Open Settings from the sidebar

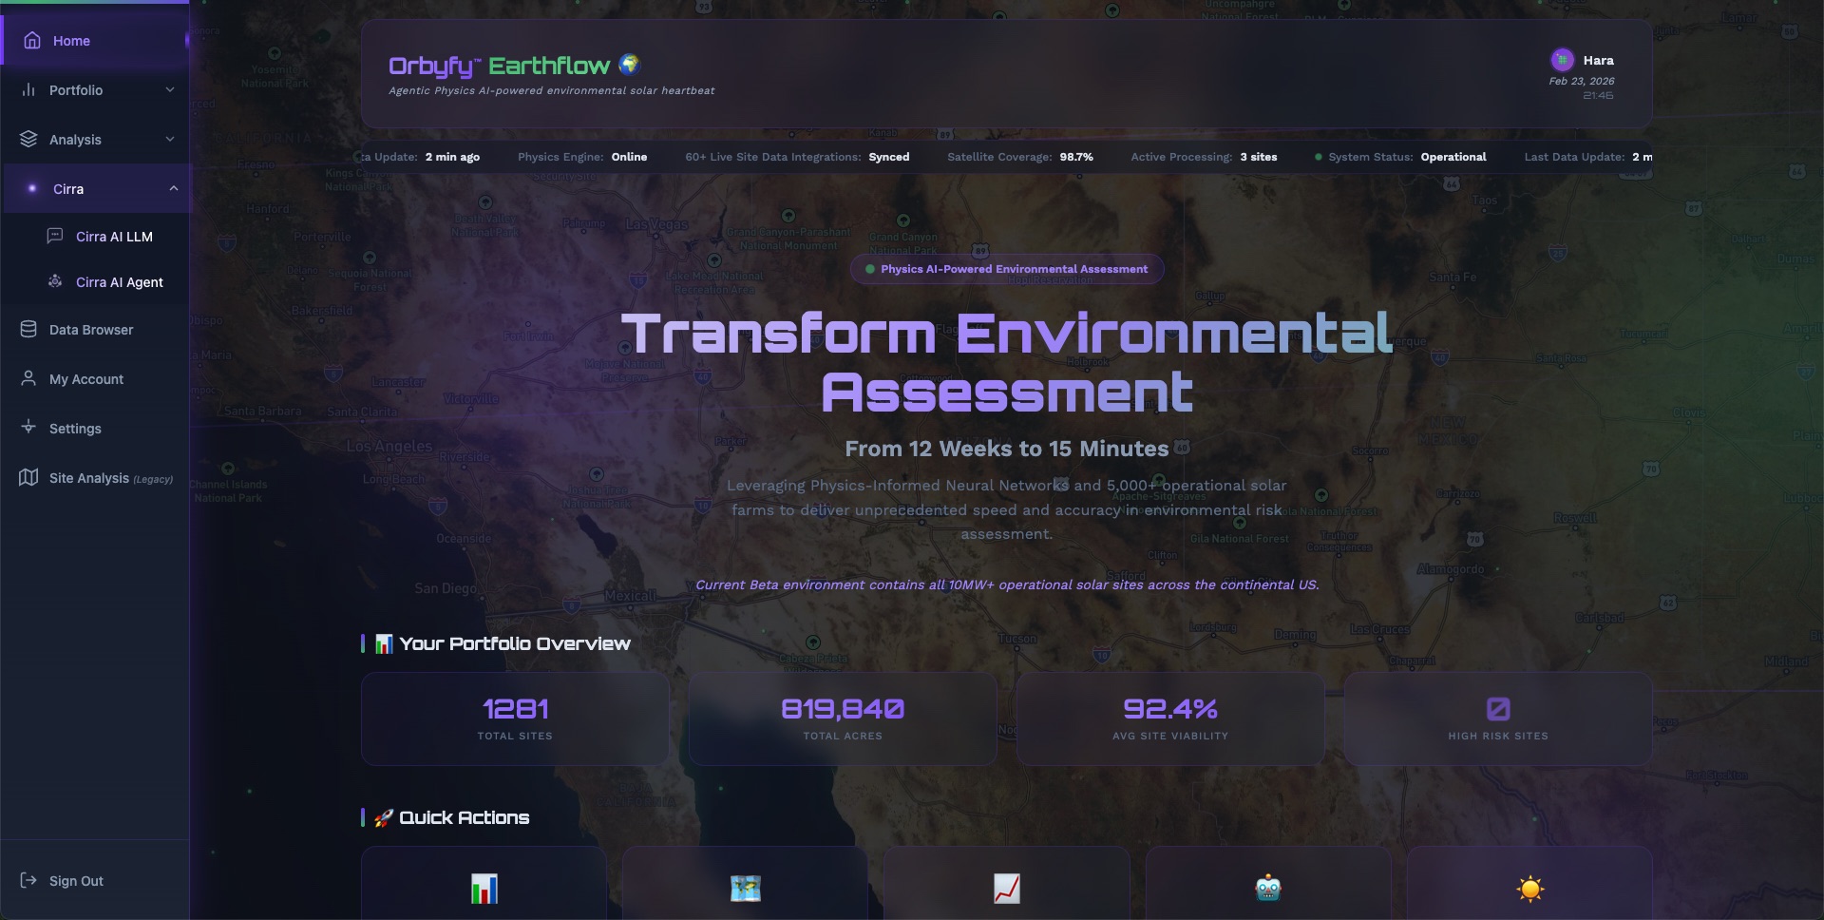coord(75,428)
